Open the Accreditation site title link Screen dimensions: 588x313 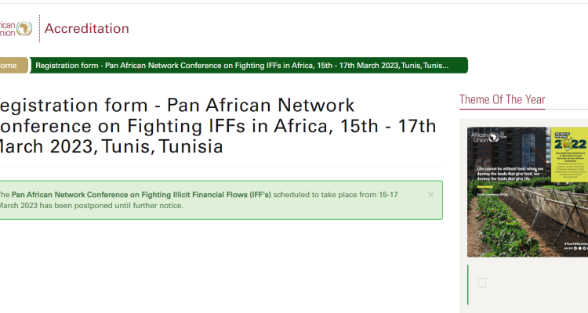click(86, 28)
